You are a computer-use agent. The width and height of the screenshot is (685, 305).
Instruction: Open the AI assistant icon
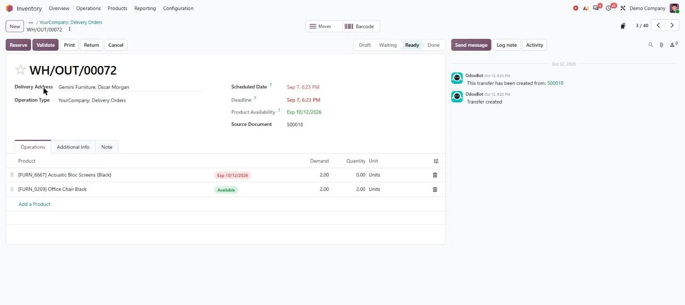tap(585, 8)
